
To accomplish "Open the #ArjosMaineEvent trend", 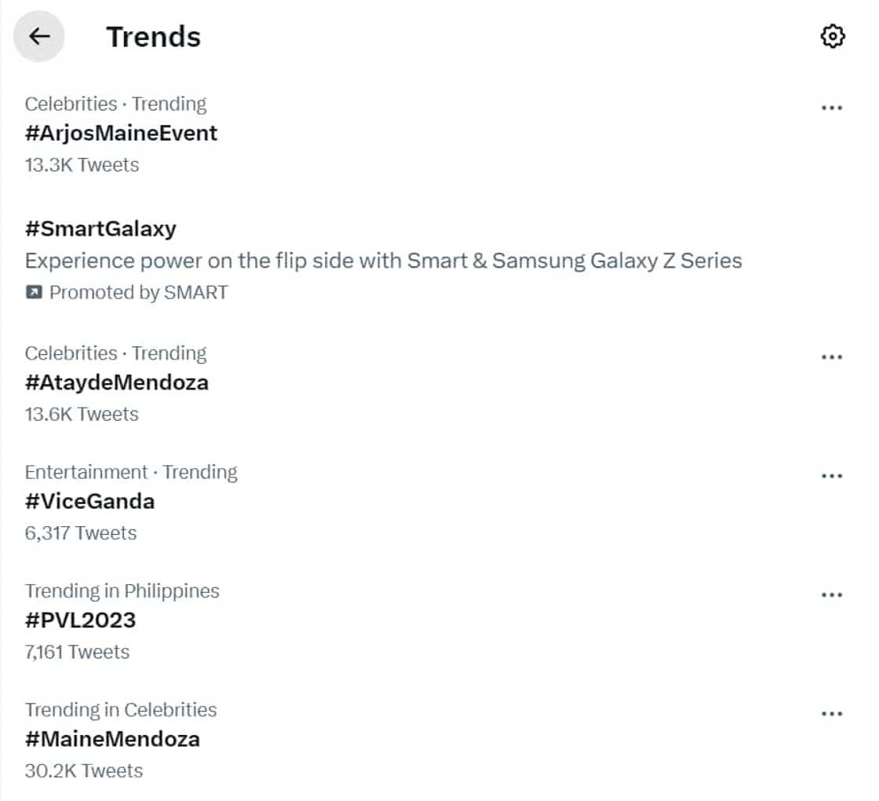I will [121, 133].
